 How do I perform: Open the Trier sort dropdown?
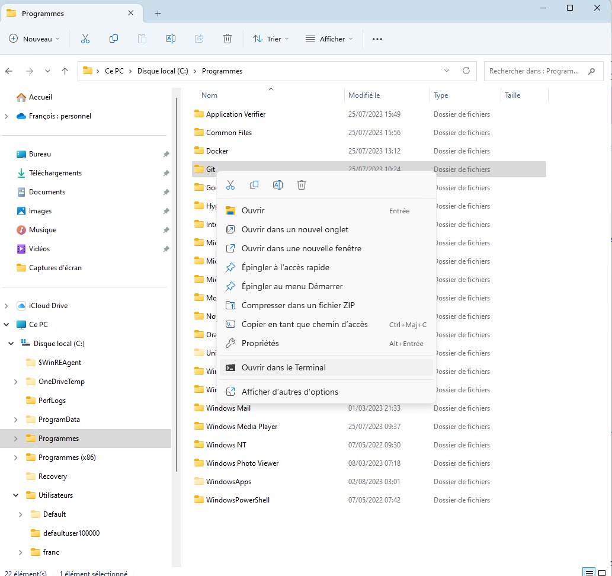pos(271,39)
